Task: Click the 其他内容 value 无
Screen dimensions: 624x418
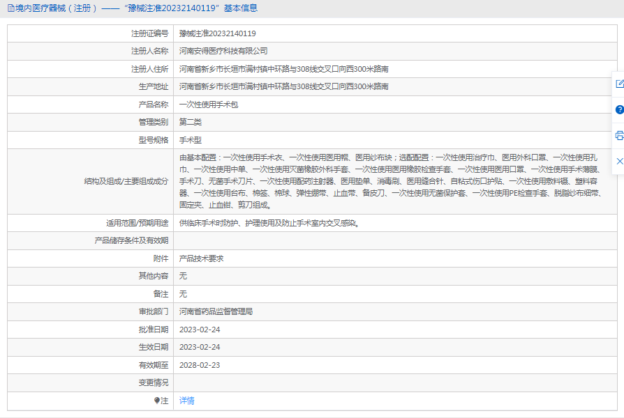Action: pos(183,276)
